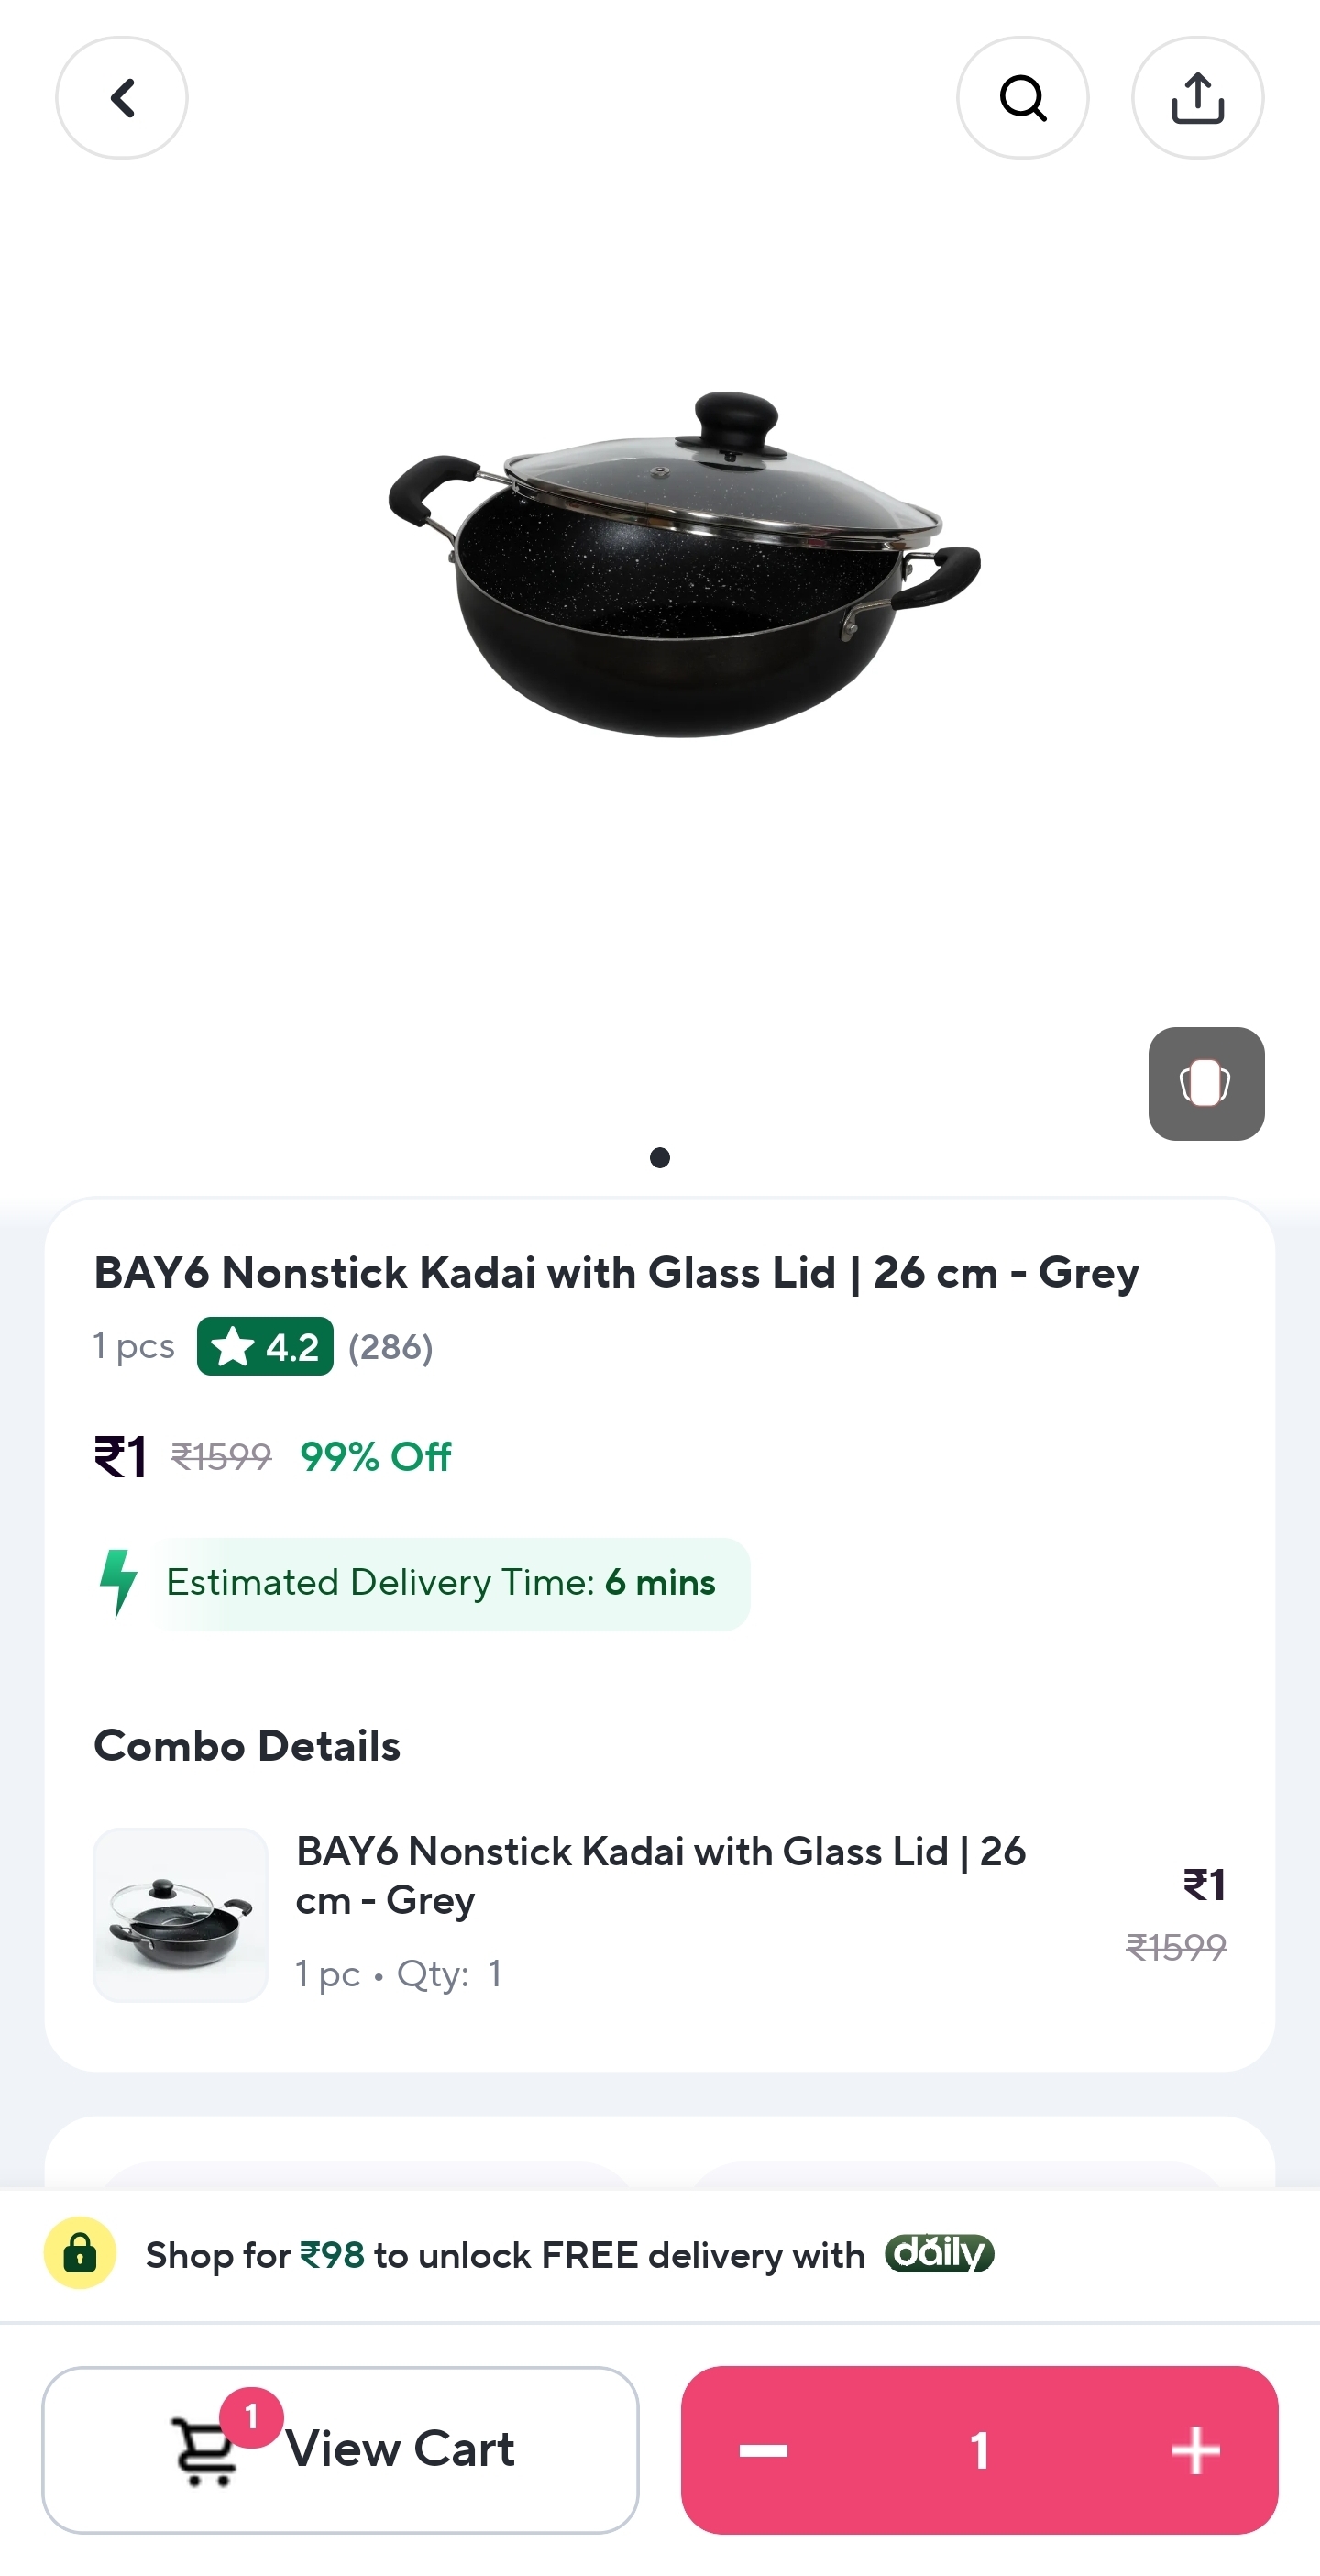The image size is (1320, 2576).
Task: Open the reviews count (286)
Action: pos(390,1347)
